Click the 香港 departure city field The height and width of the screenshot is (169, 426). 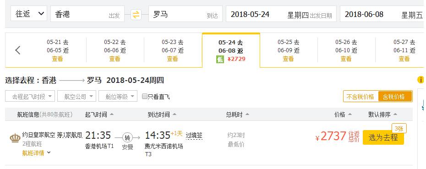coord(87,14)
